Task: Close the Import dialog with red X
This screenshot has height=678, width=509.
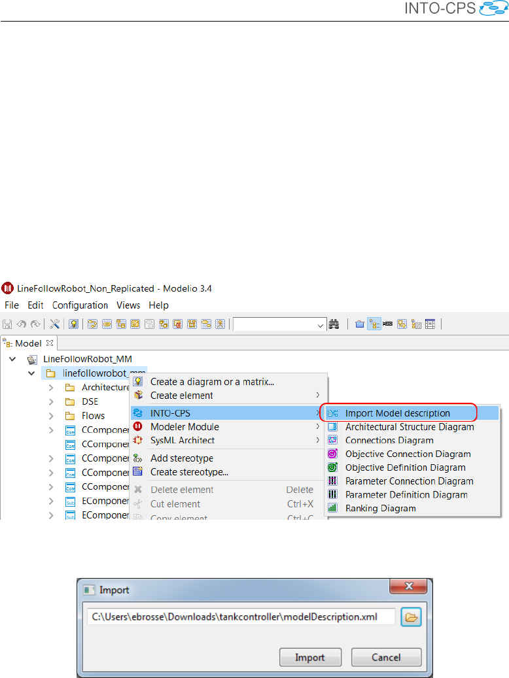Action: (409, 586)
